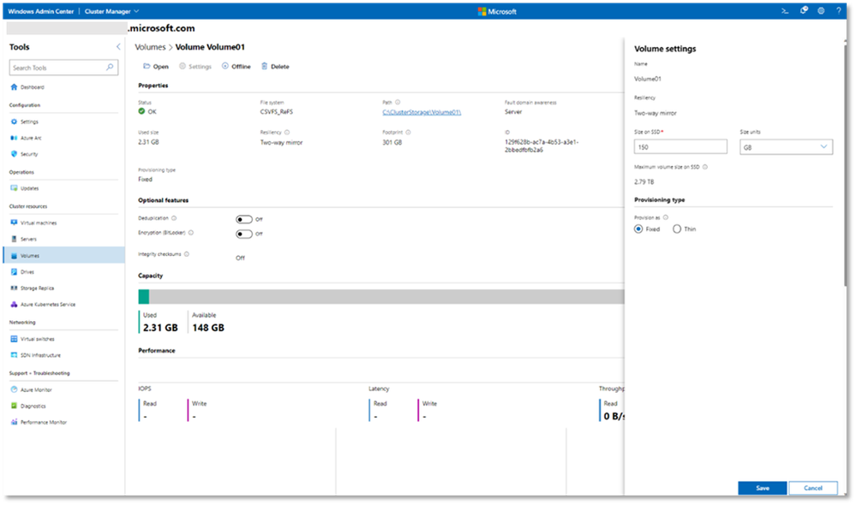Collapse the Tools sidebar chevron
The height and width of the screenshot is (505, 856).
coord(118,47)
